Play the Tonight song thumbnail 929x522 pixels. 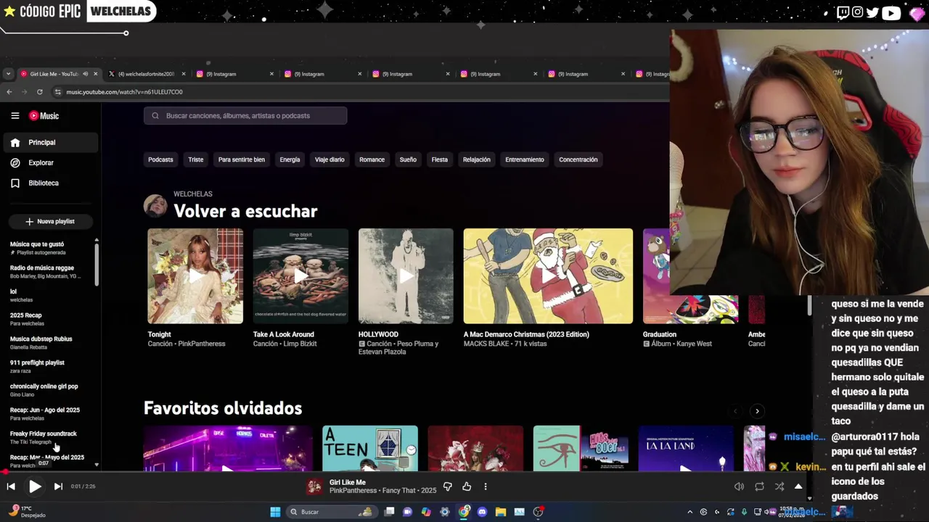click(195, 276)
